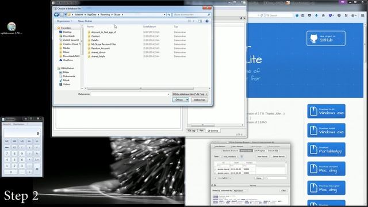The width and height of the screenshot is (368, 207).
Task: Click the Firefox Search box
Action: tap(279, 16)
